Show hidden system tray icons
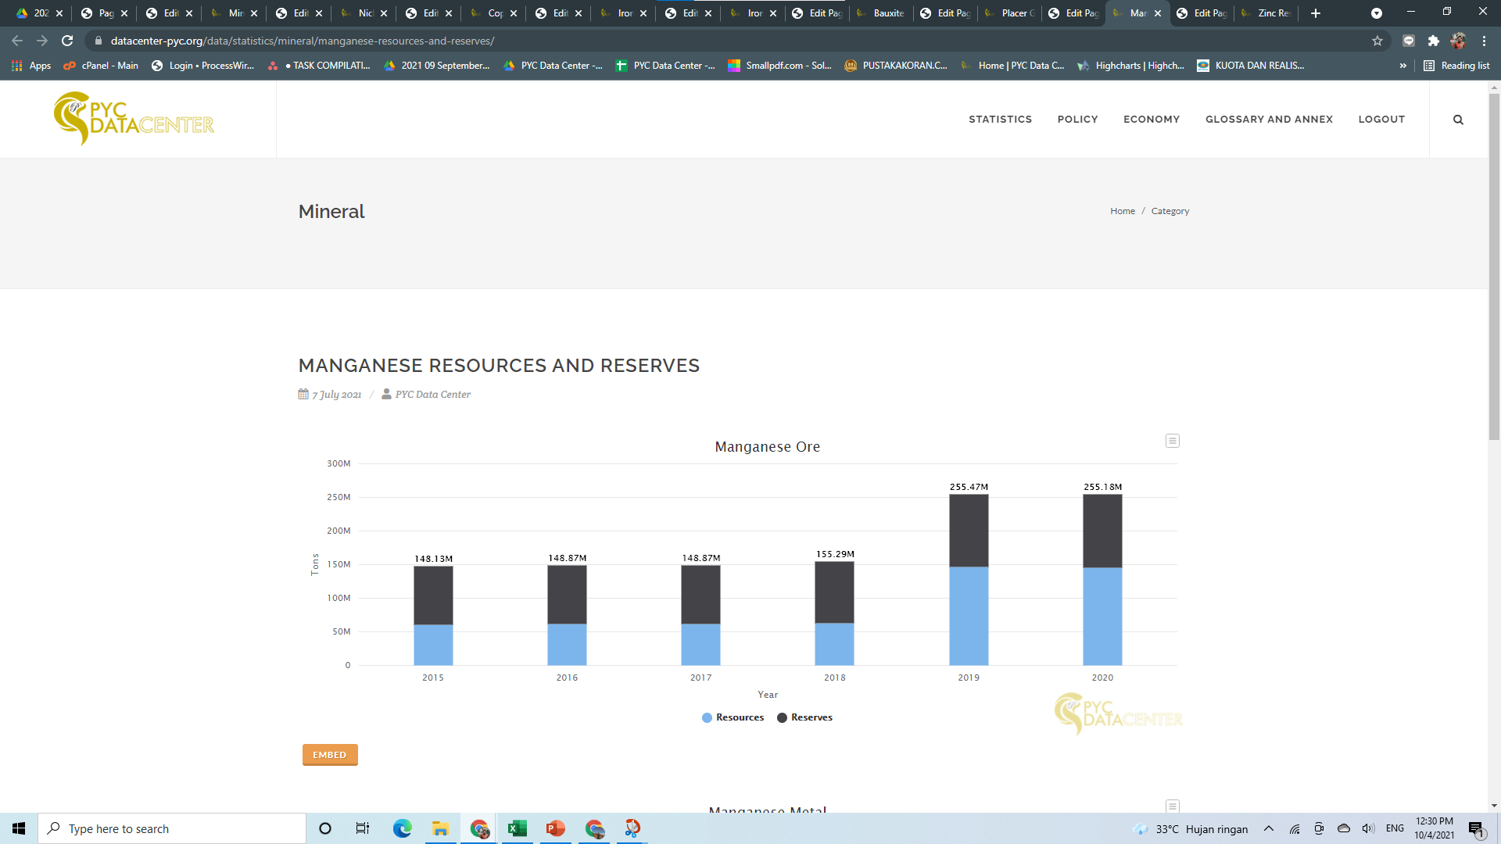This screenshot has height=844, width=1501. click(x=1269, y=828)
